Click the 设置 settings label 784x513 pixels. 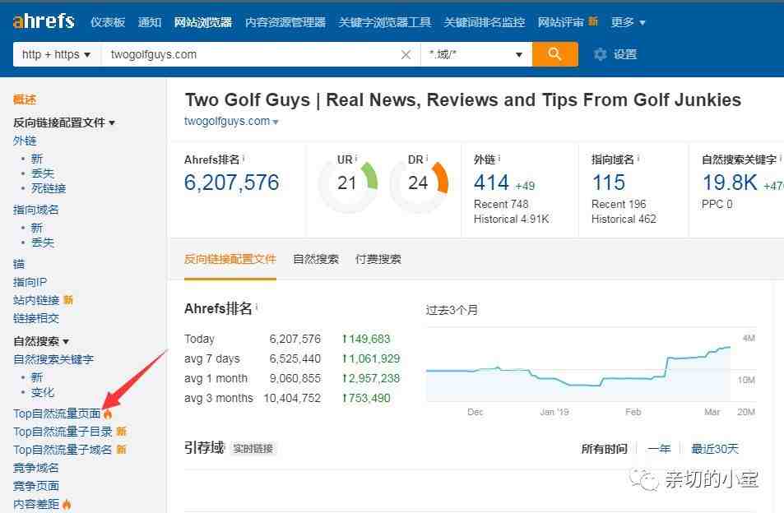tap(625, 54)
